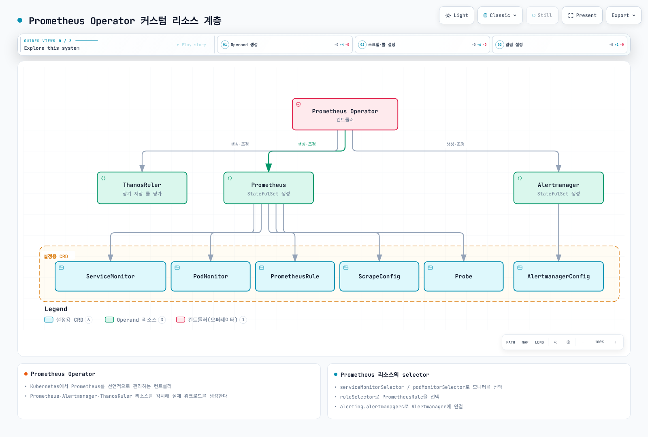Click the sun icon in Light button

448,15
